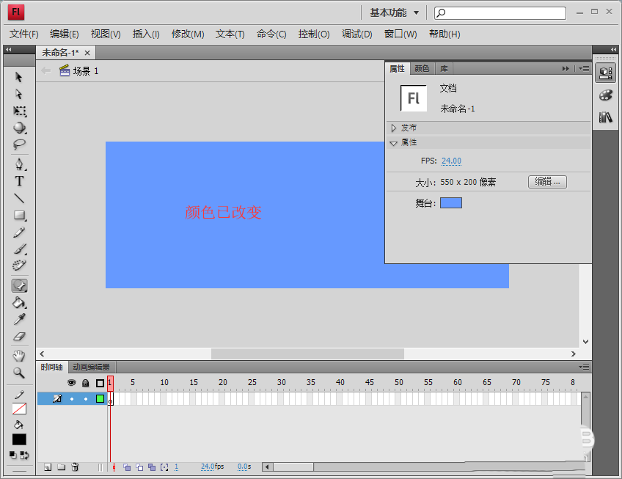
Task: Click timeline frame rate 24.0fps
Action: [212, 467]
